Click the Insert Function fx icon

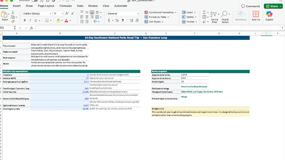point(31,28)
